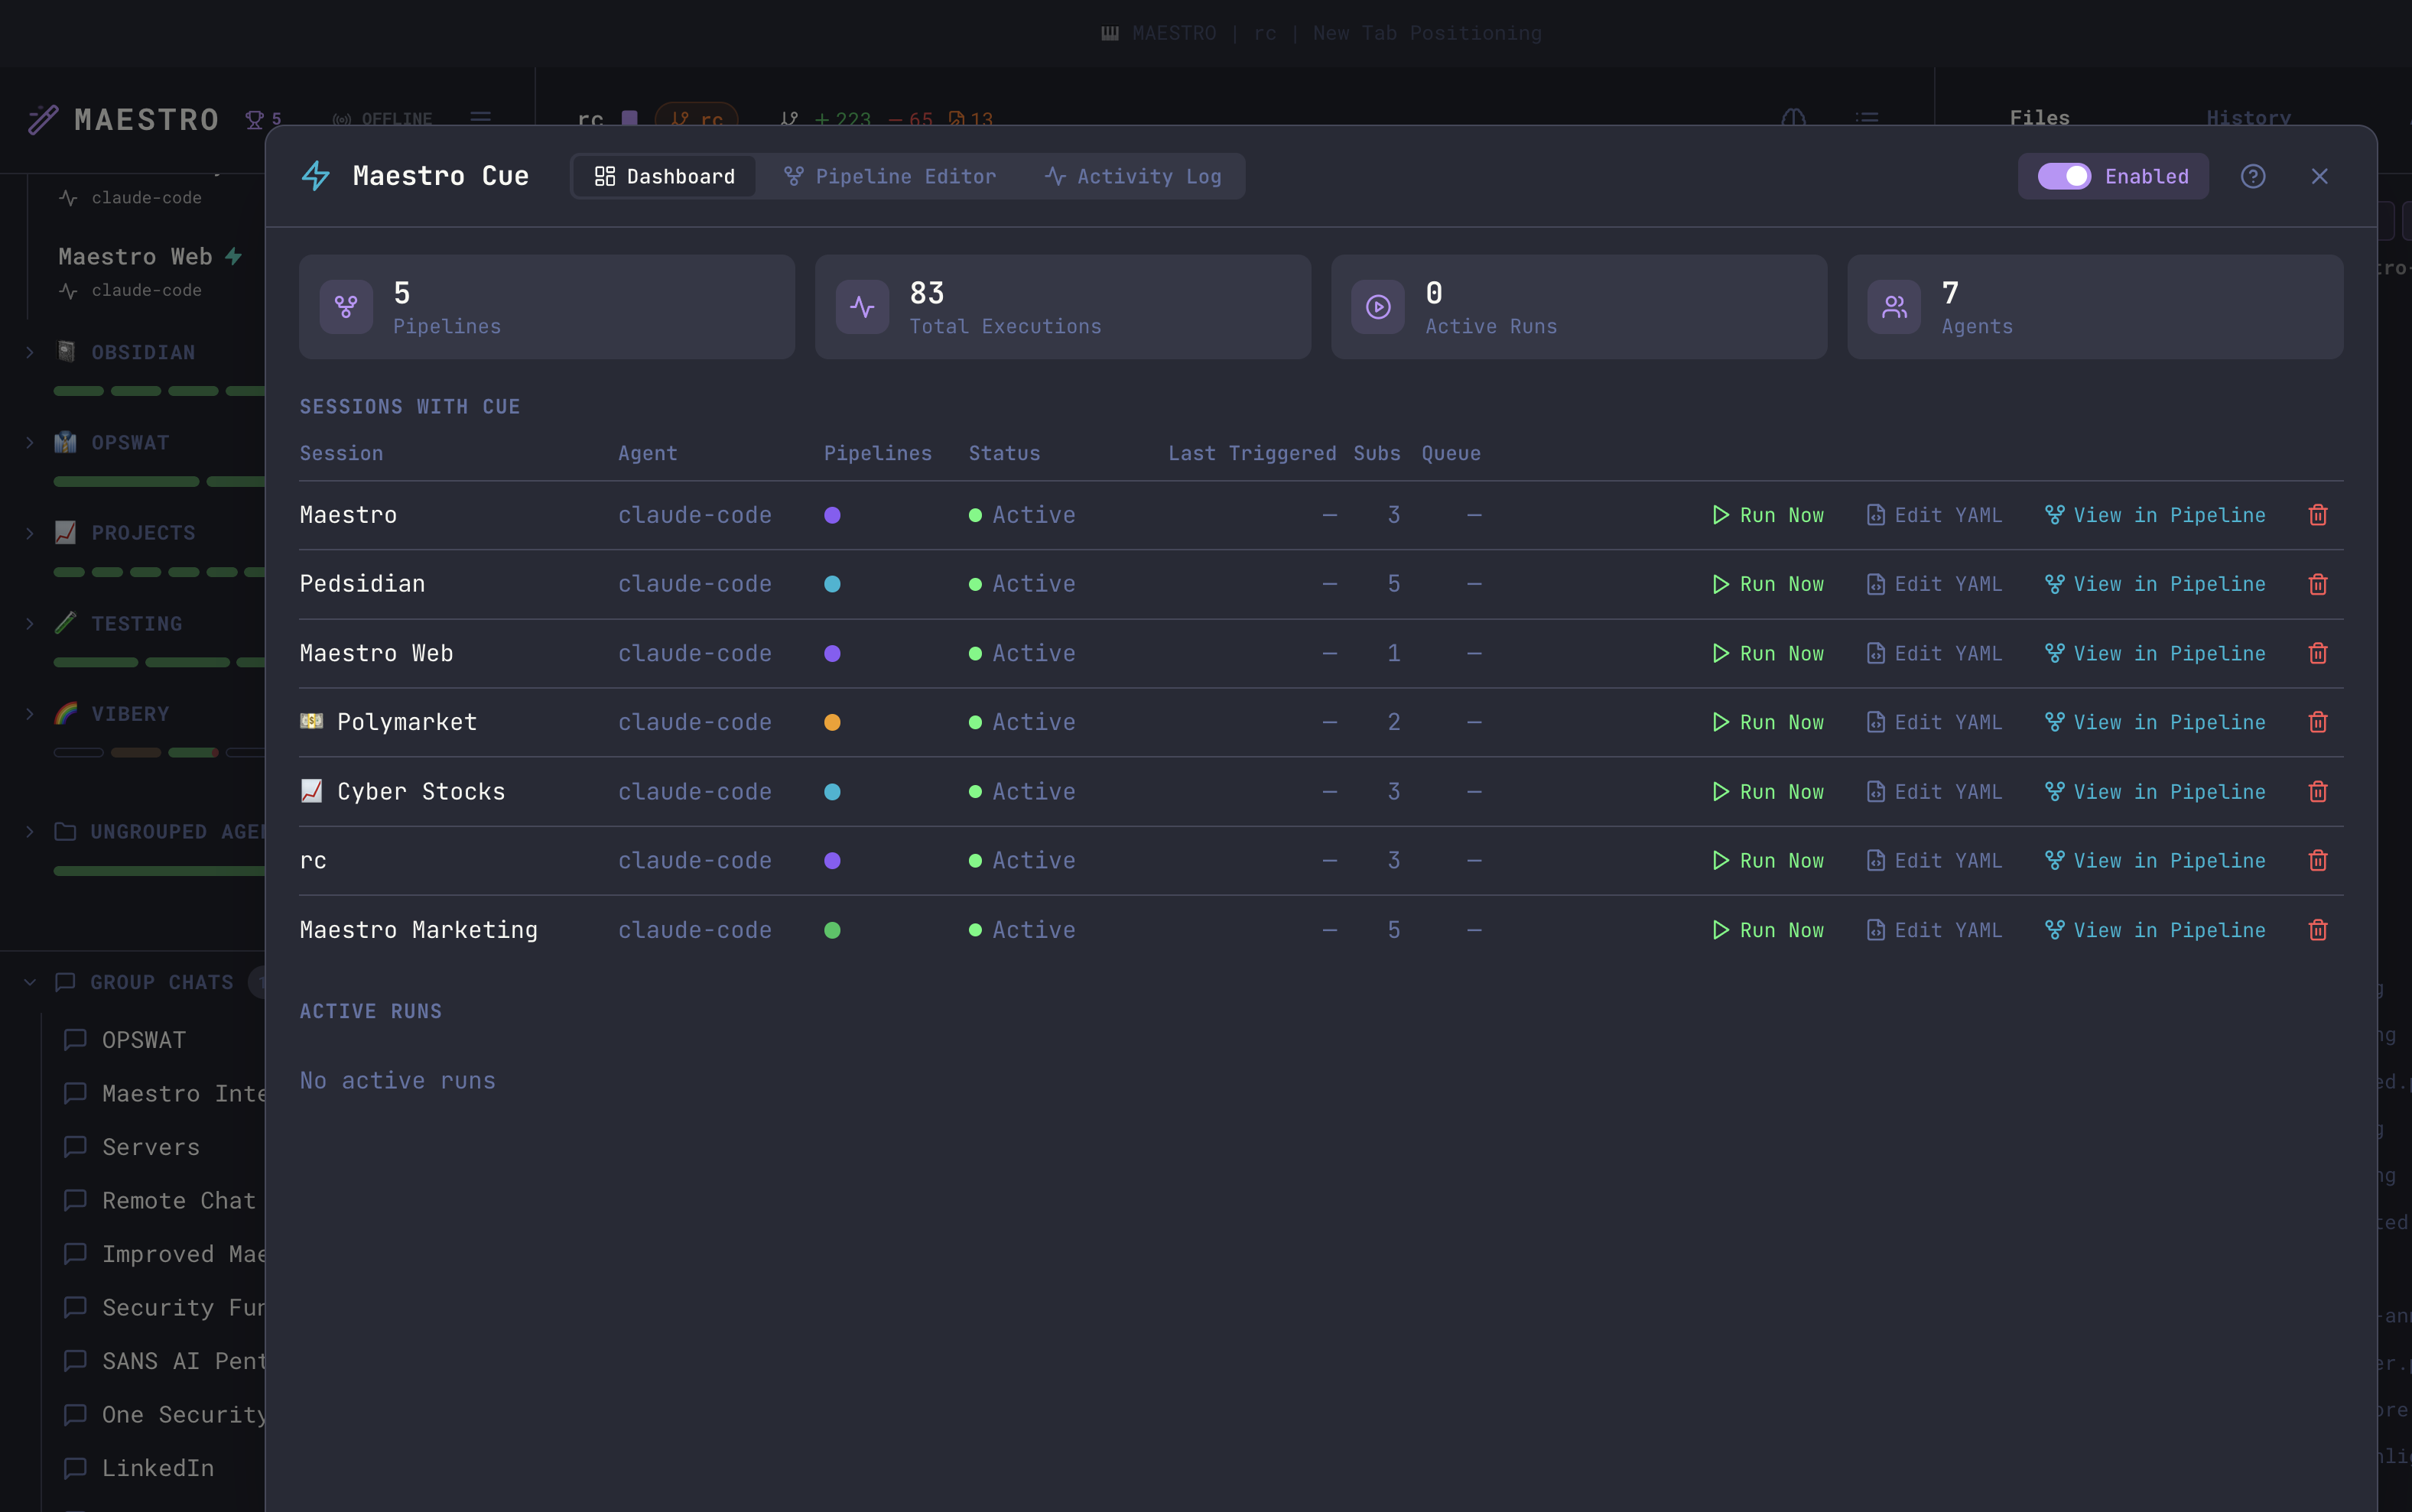
Task: Collapse the GROUP CHATS section
Action: pyautogui.click(x=30, y=982)
